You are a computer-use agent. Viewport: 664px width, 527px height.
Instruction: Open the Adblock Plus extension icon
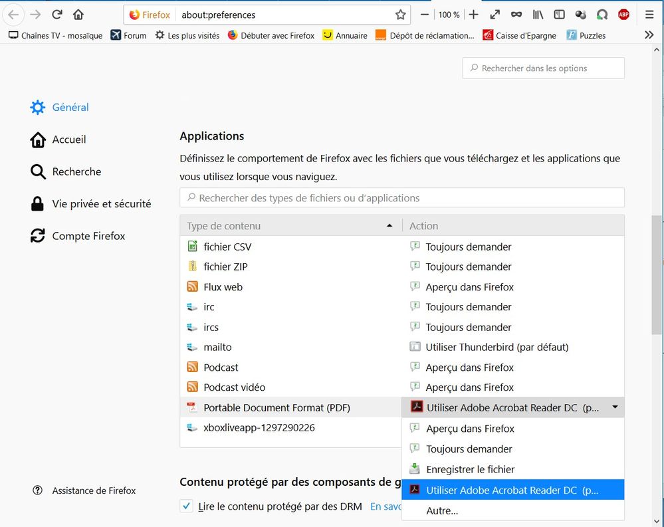(623, 15)
